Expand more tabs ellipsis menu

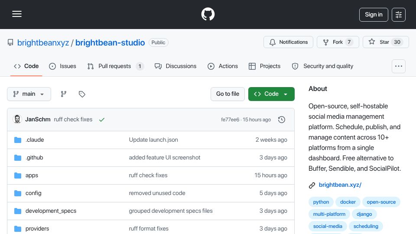pos(399,66)
